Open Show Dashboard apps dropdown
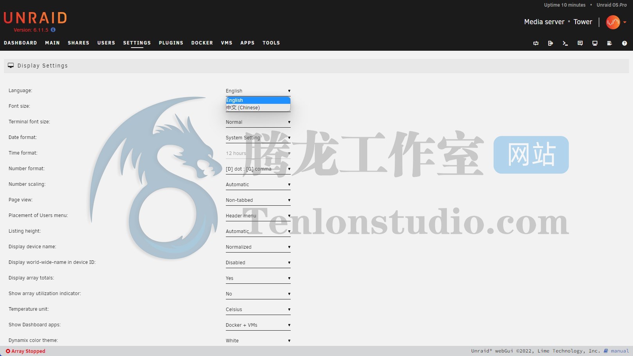Image resolution: width=633 pixels, height=356 pixels. tap(258, 325)
